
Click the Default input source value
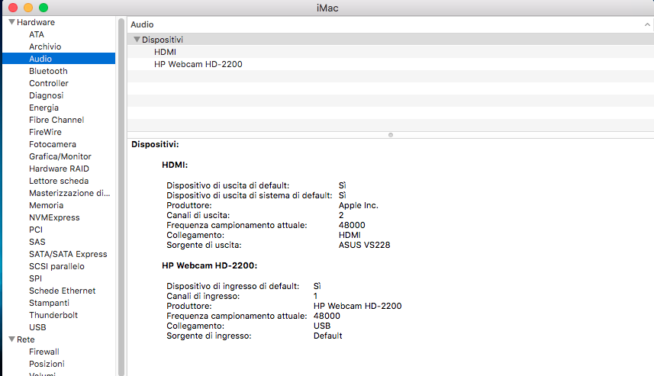(x=328, y=336)
